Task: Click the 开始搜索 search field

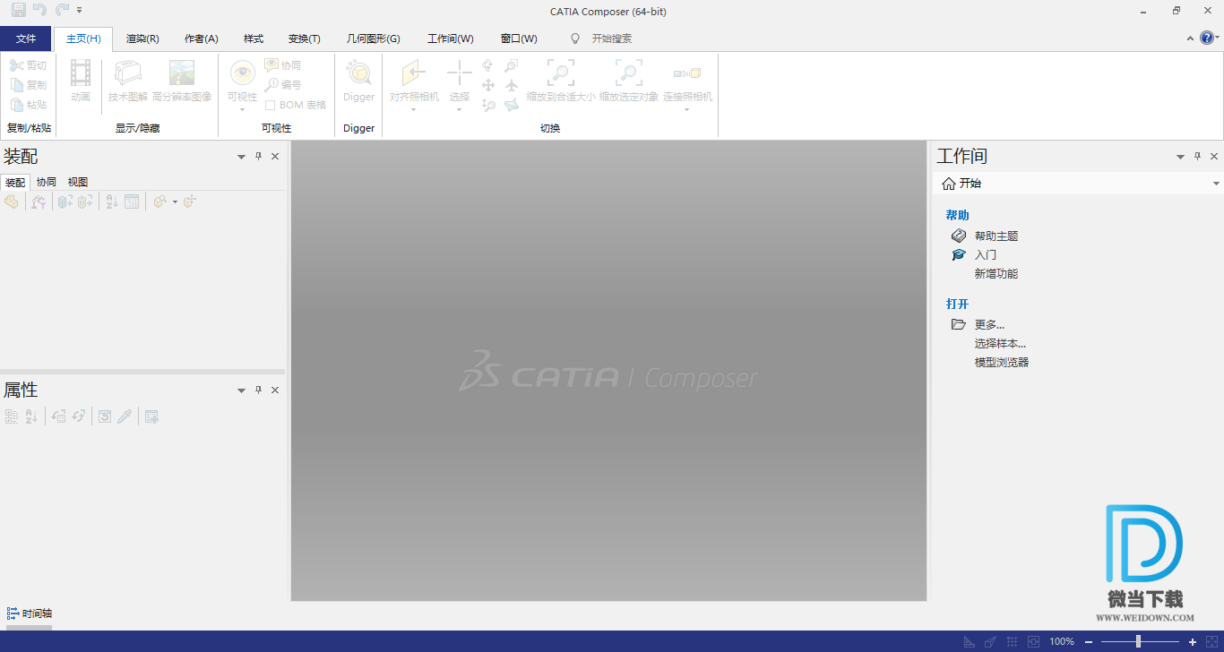Action: click(x=612, y=39)
